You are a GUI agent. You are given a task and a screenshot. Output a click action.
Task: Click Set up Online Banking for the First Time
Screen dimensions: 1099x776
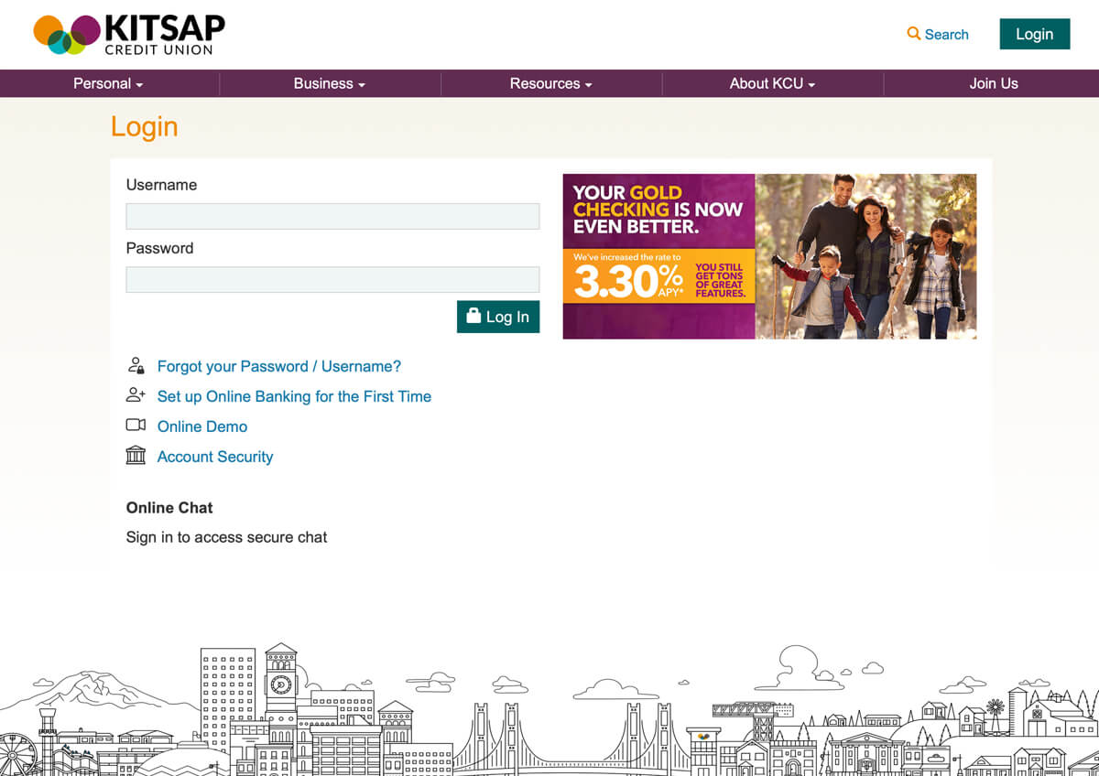pyautogui.click(x=294, y=396)
